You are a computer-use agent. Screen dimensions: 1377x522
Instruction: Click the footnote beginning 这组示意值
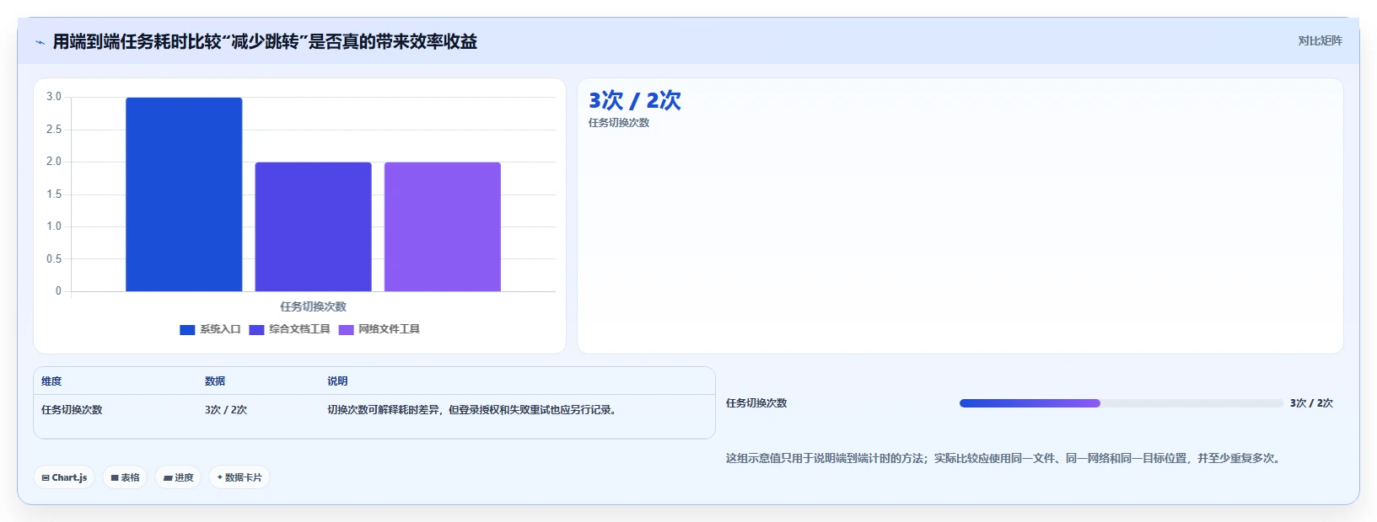coord(1004,459)
